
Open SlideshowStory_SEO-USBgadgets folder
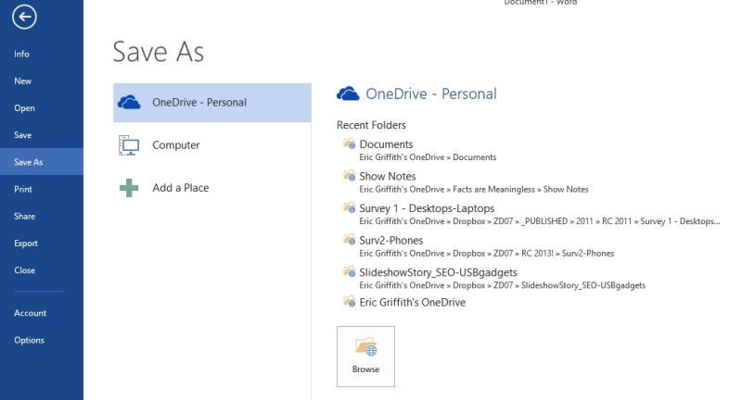point(438,272)
